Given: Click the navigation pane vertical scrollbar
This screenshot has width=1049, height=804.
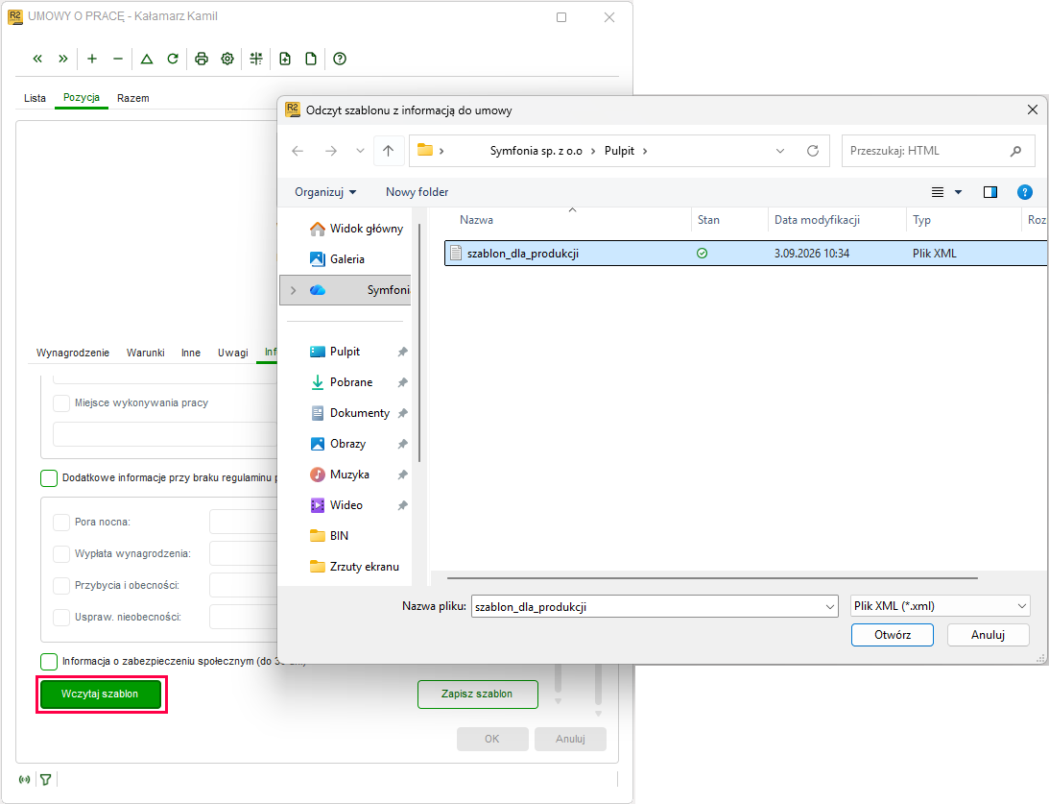Looking at the screenshot, I should pos(419,344).
